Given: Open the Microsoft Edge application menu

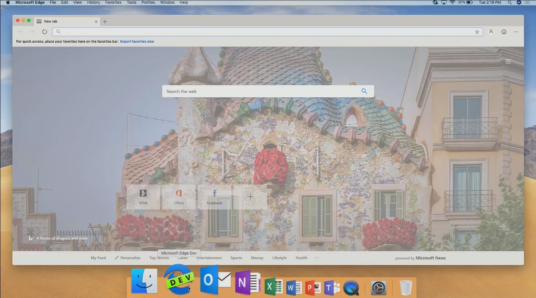Looking at the screenshot, I should (30, 2).
